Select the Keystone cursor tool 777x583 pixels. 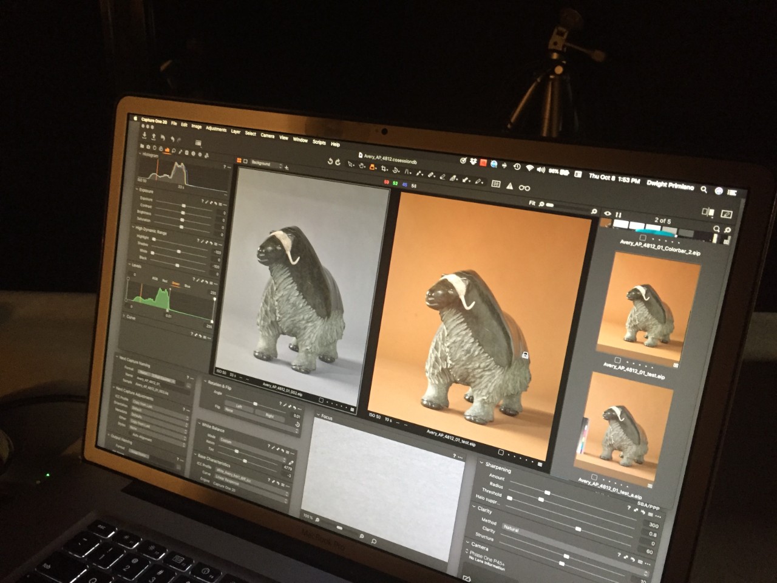pyautogui.click(x=407, y=171)
